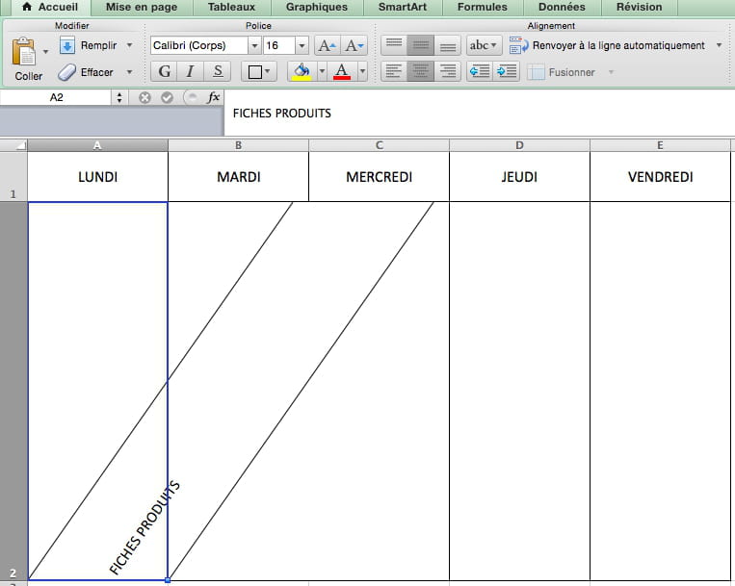Screen dimensions: 735x586
Task: Align cell text to the top
Action: (394, 45)
